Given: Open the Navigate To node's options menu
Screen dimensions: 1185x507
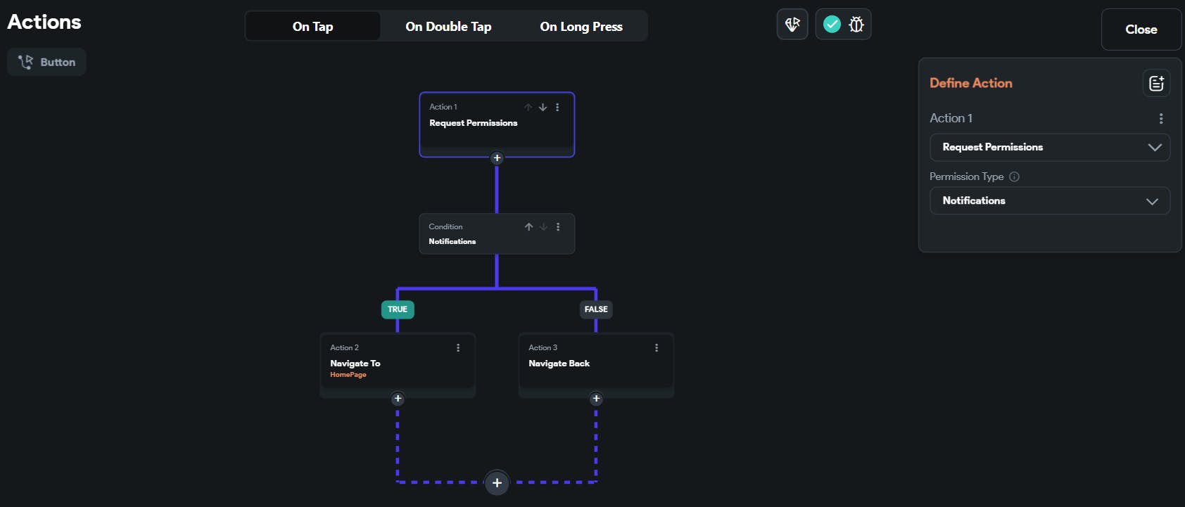Looking at the screenshot, I should click(458, 348).
